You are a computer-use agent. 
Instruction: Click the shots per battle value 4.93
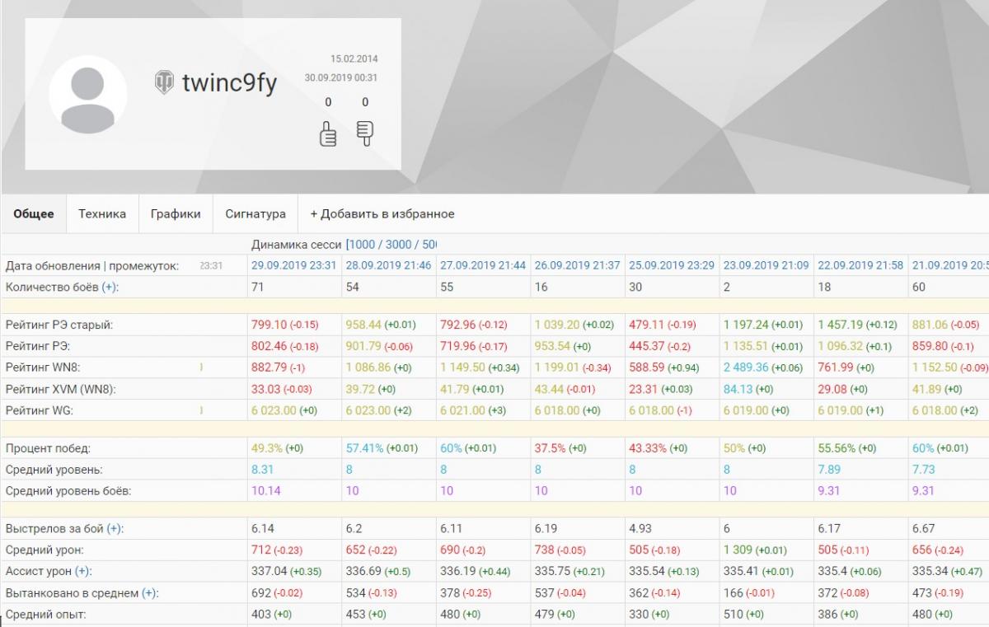(640, 528)
